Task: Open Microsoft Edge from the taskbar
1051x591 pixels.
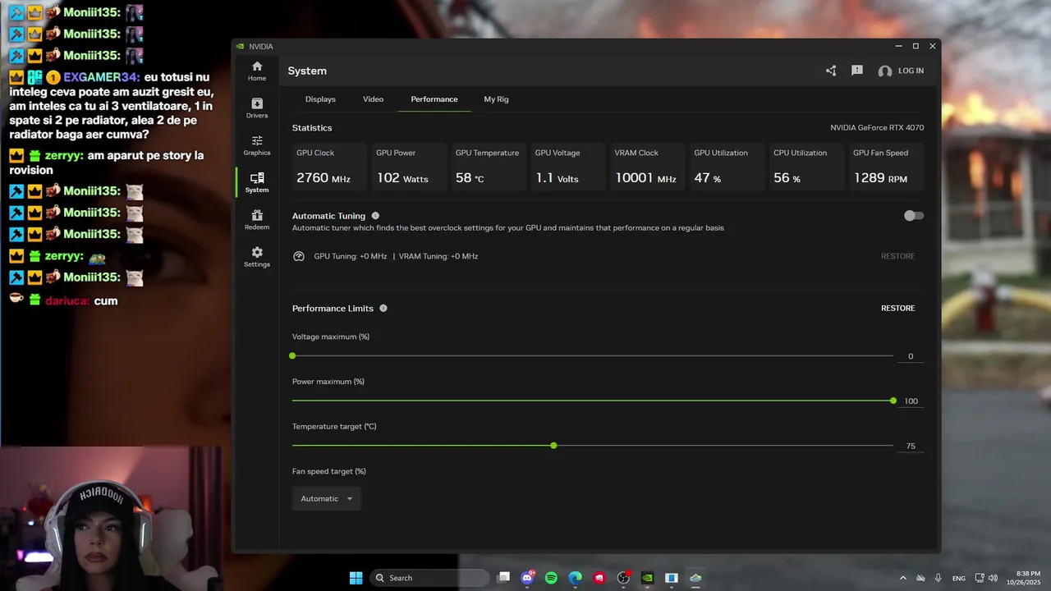Action: (576, 578)
